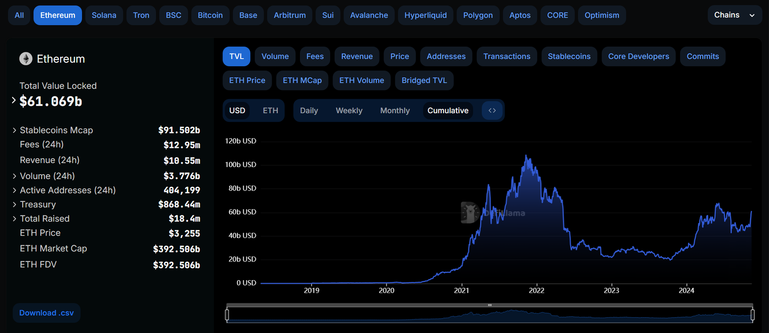This screenshot has width=769, height=333.
Task: Click the Revenue (24h) value $10.55m
Action: coord(182,161)
